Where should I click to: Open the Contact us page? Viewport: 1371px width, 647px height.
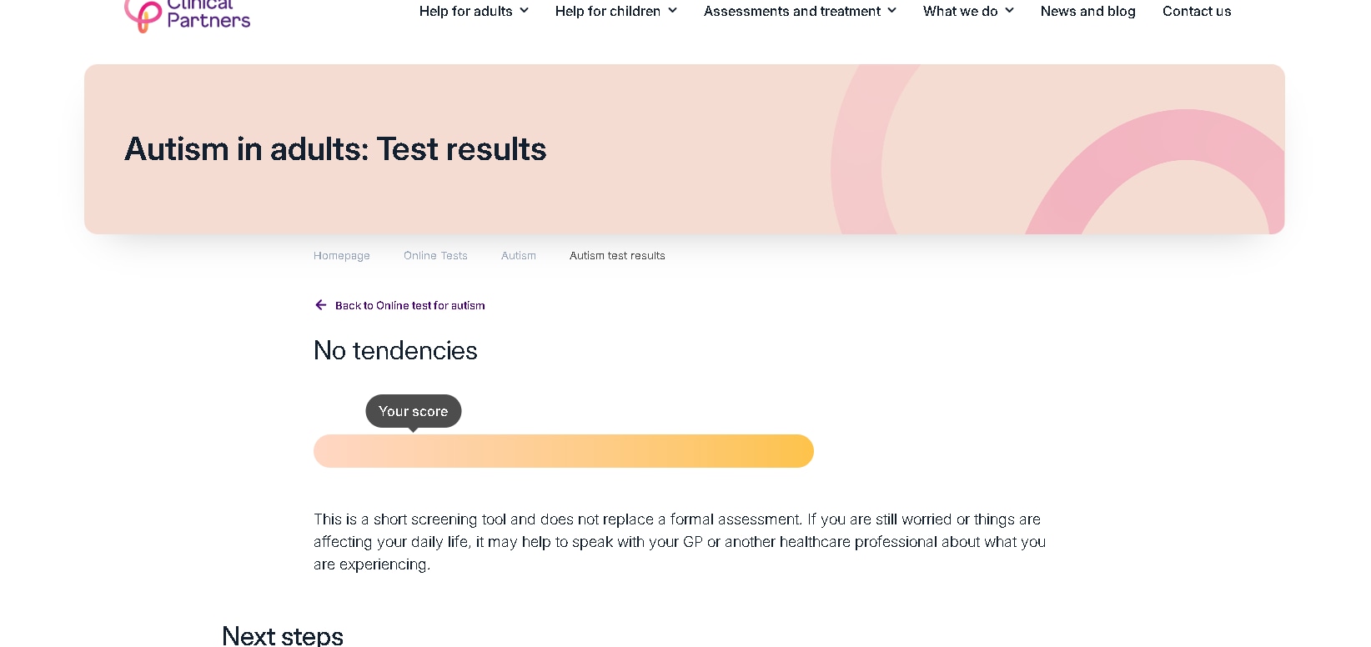tap(1197, 11)
